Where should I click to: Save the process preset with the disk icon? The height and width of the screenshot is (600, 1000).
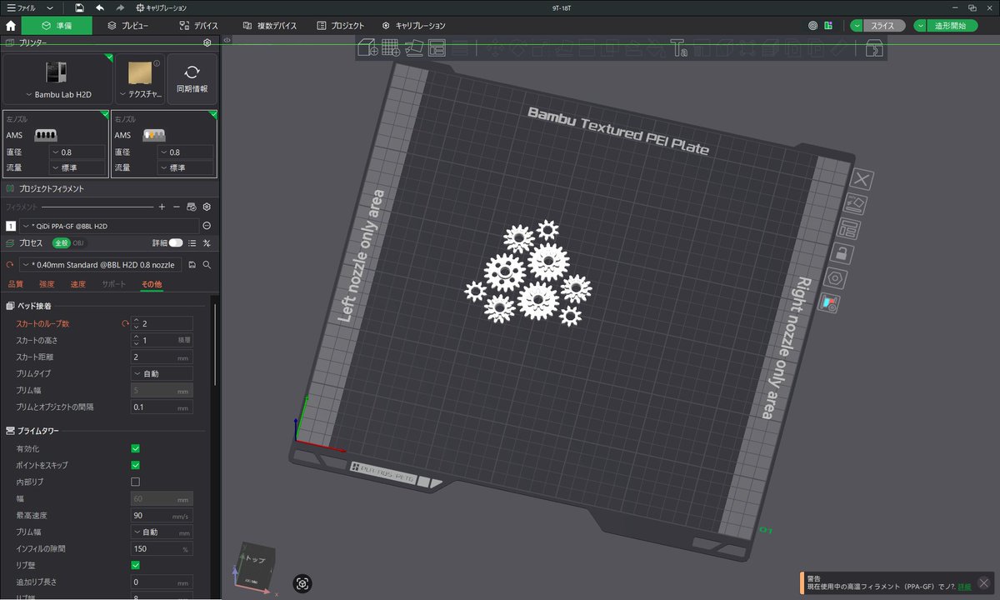192,264
